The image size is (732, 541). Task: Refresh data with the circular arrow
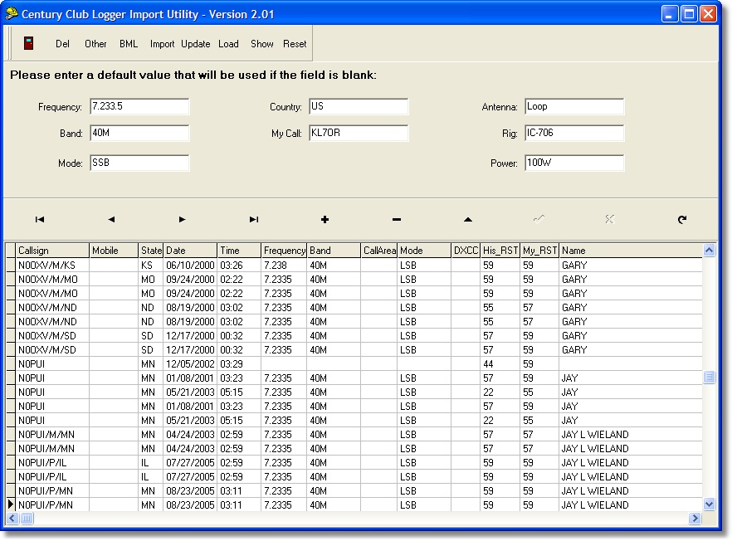pos(682,220)
